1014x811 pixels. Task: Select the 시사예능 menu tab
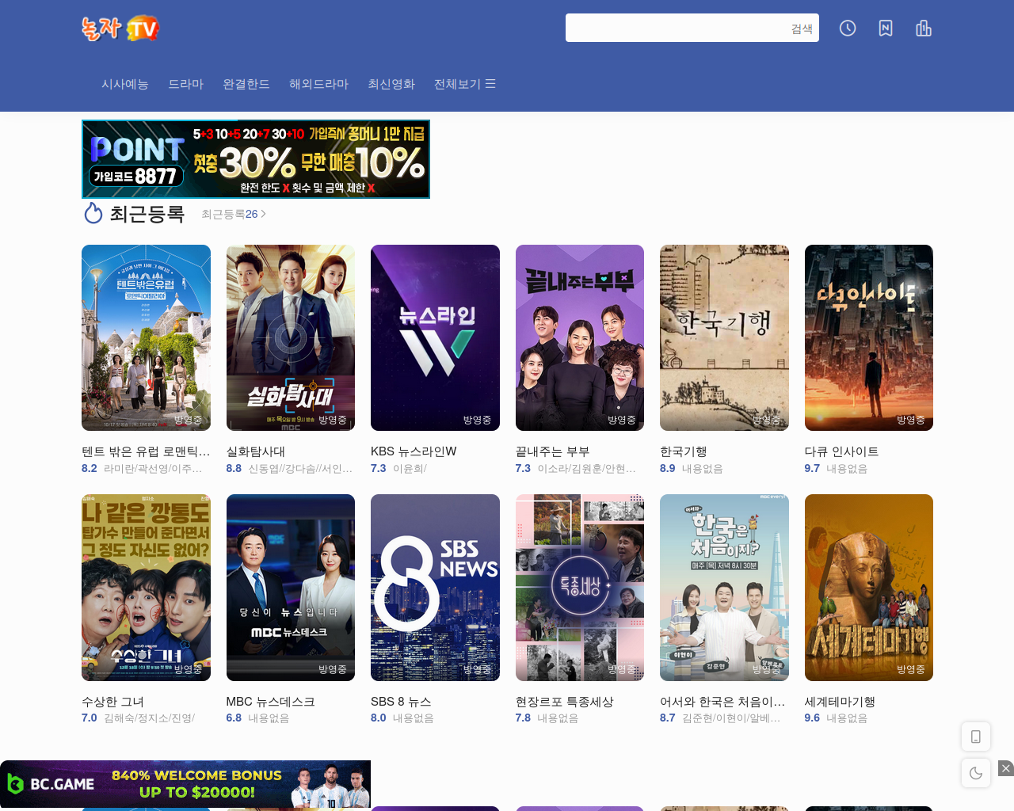[x=125, y=84]
